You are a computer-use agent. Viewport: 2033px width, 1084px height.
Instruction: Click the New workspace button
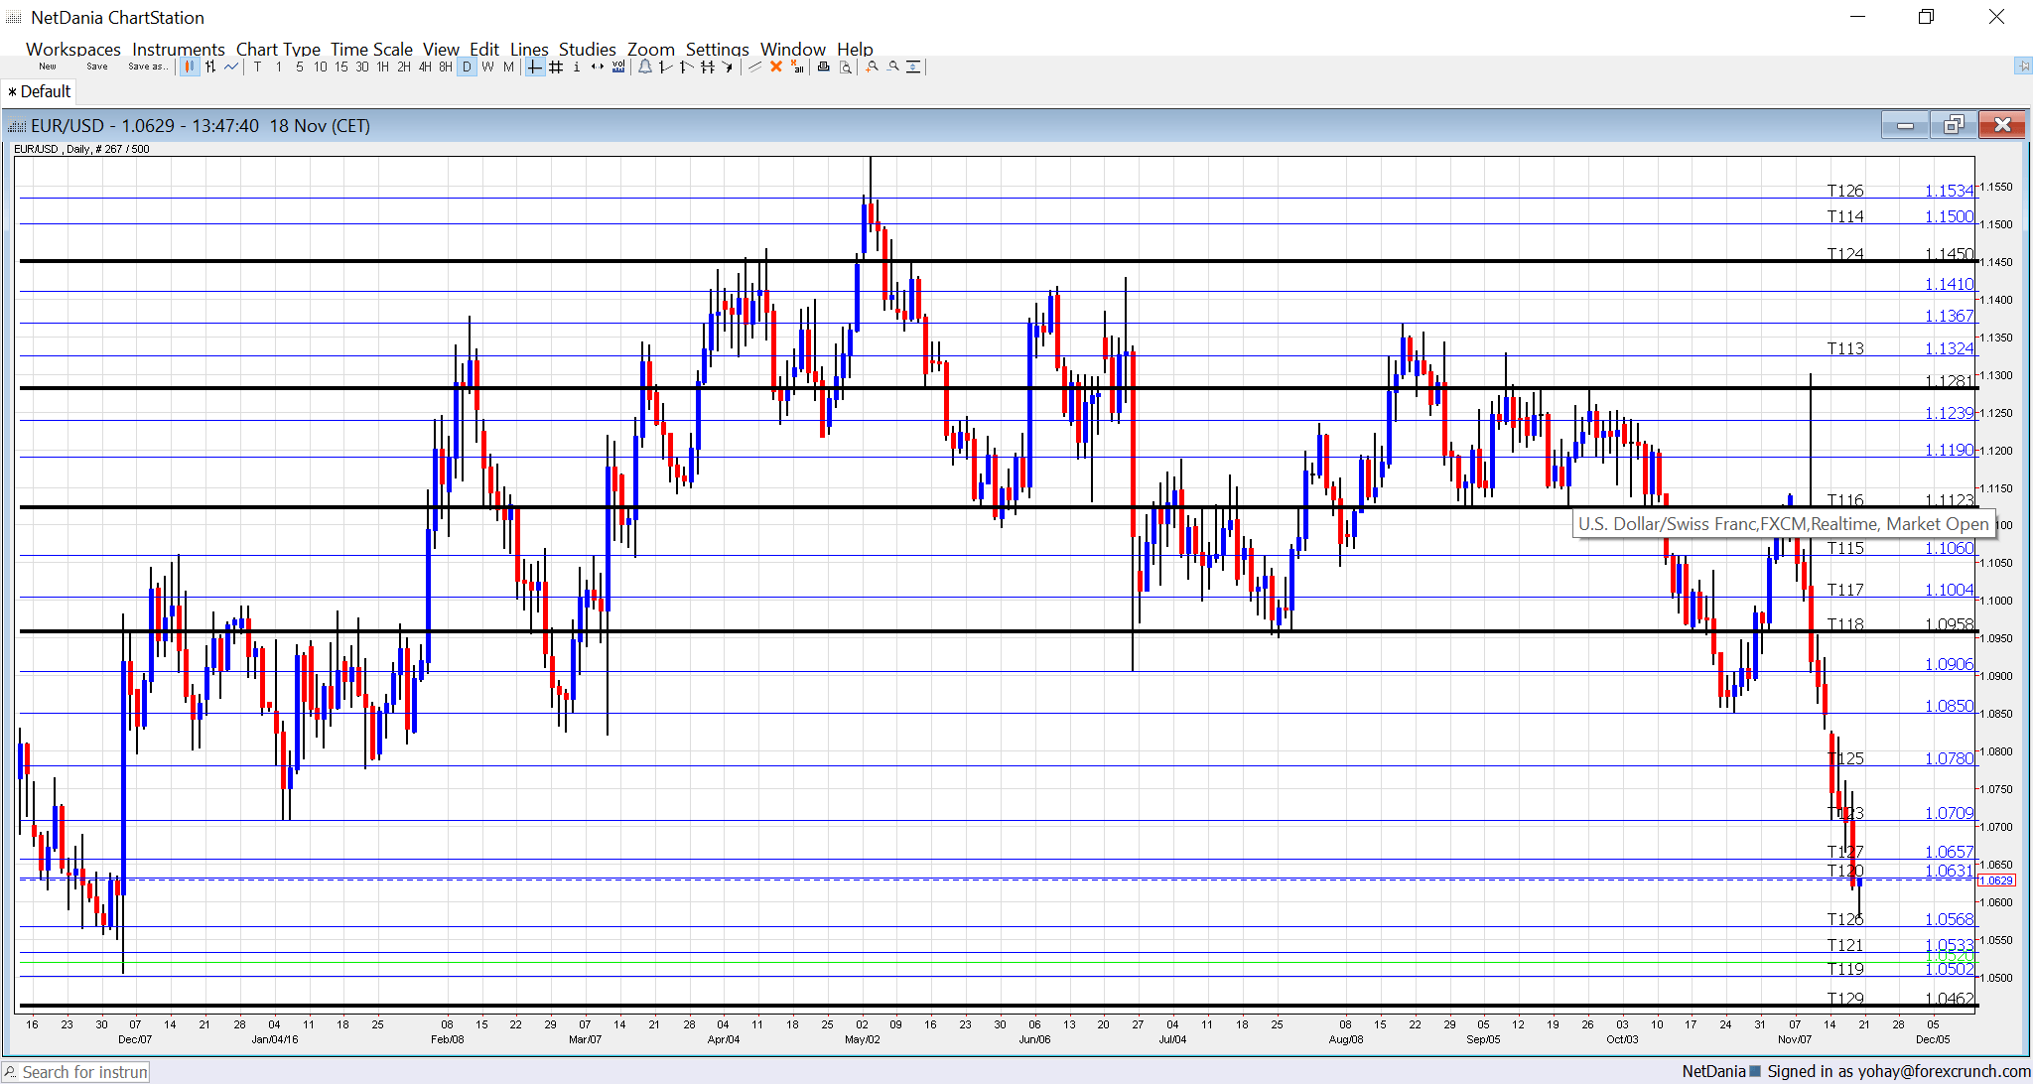tap(47, 66)
